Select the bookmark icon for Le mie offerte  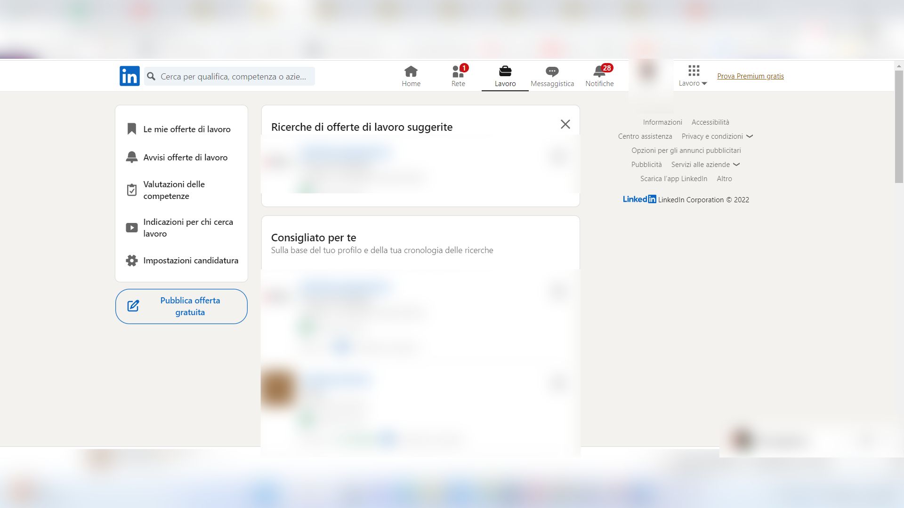pos(132,129)
